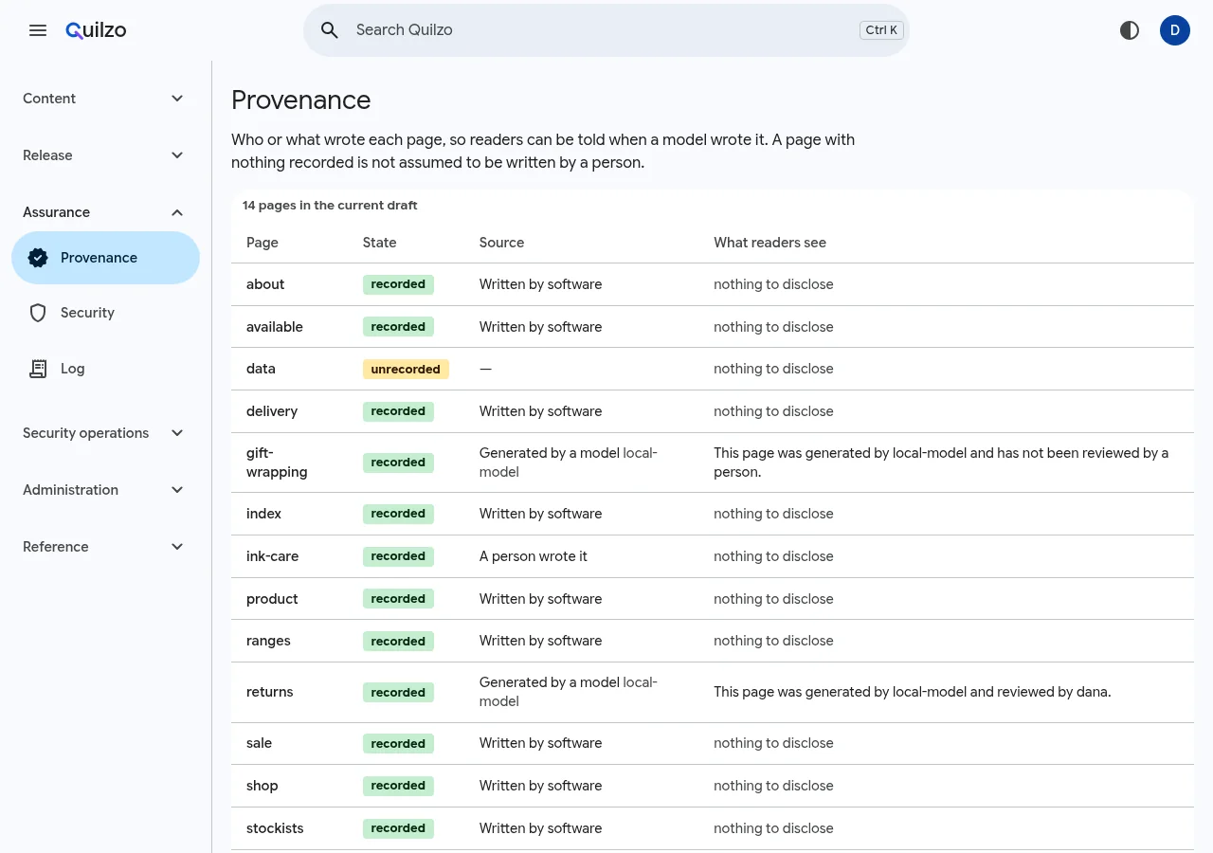1213x853 pixels.
Task: Open the Log sidebar item
Action: click(105, 369)
